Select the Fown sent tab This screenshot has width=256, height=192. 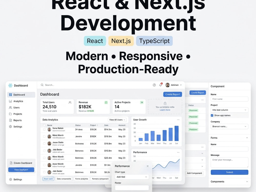click(x=48, y=179)
